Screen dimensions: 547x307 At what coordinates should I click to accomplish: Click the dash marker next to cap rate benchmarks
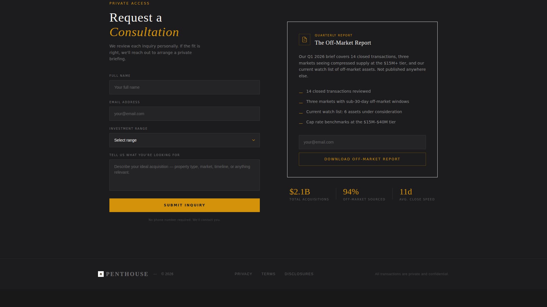click(301, 122)
